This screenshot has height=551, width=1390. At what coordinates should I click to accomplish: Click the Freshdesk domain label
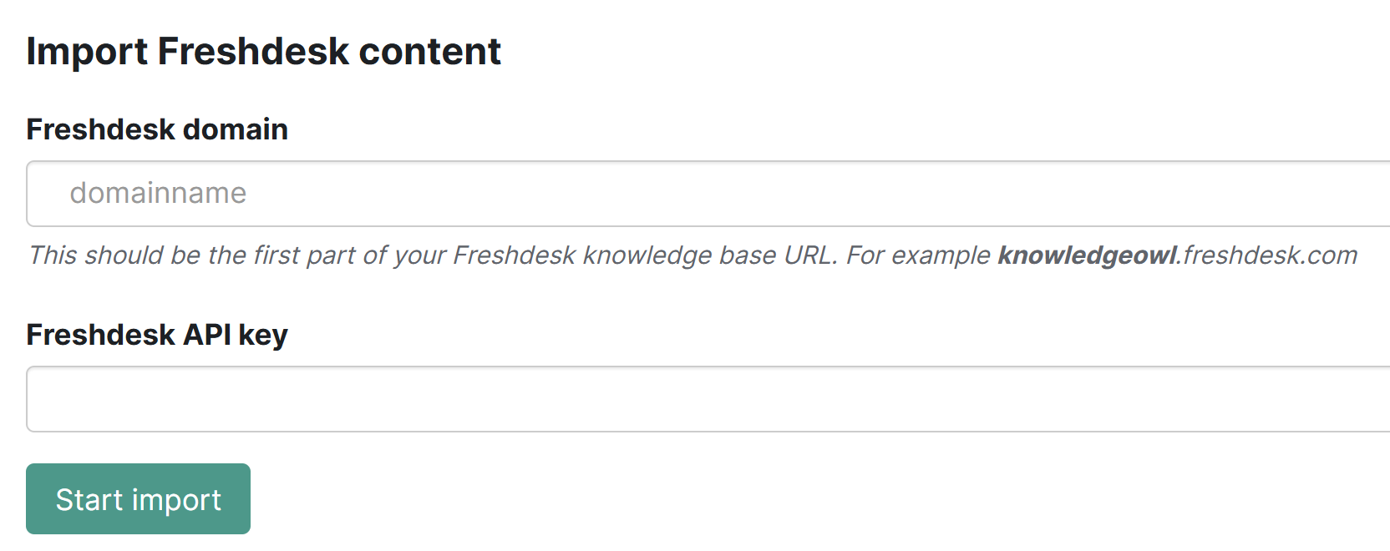coord(157,129)
